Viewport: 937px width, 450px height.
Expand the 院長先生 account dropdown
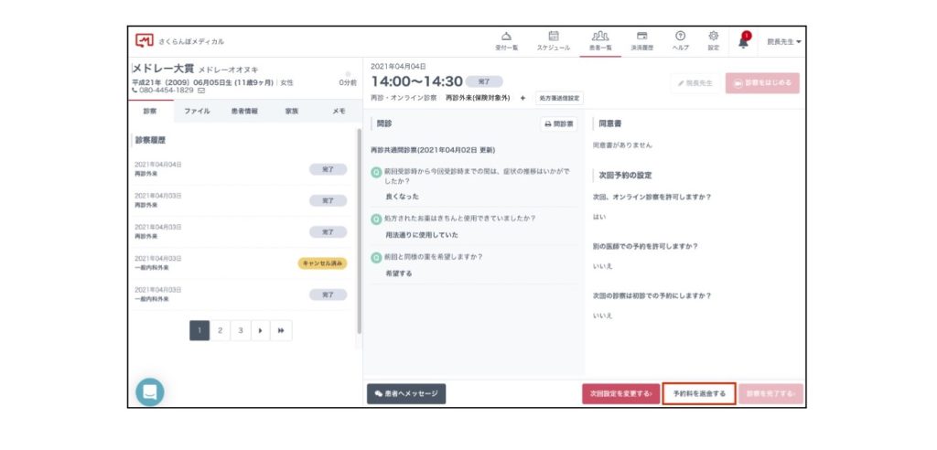[x=783, y=41]
